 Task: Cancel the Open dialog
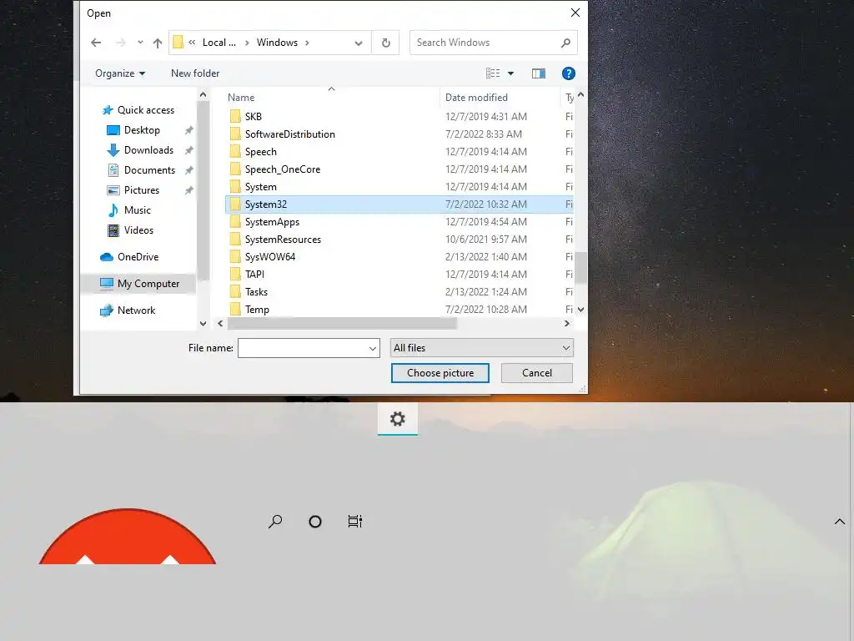pos(537,373)
